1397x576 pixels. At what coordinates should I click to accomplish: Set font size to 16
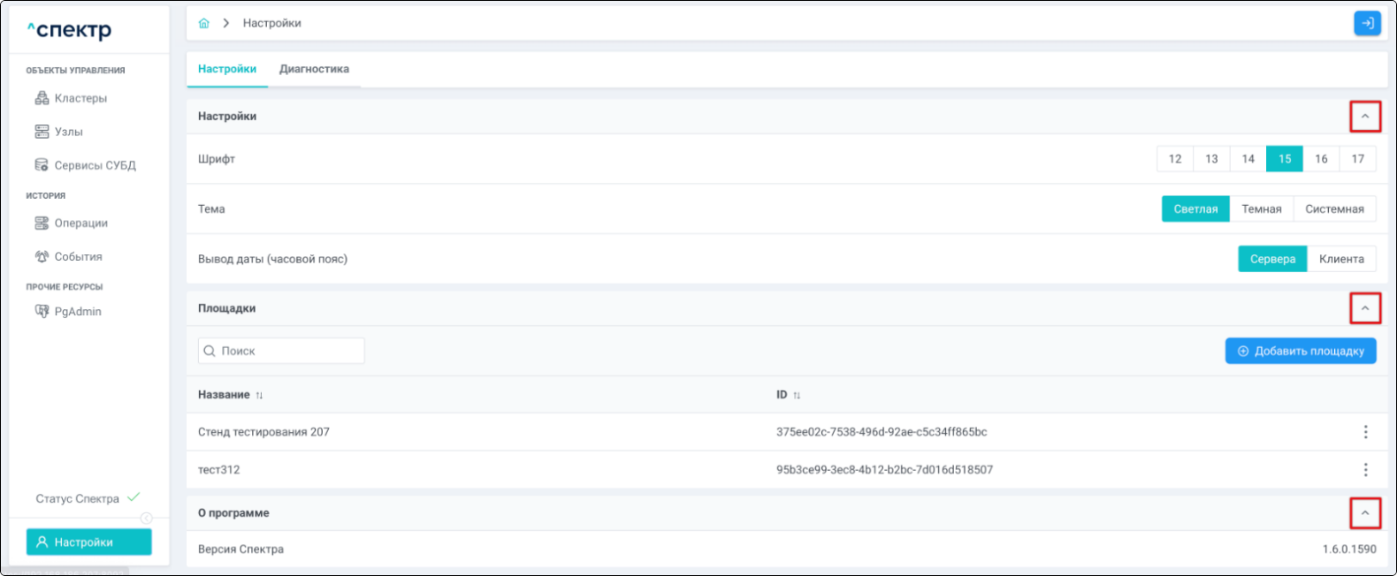[x=1321, y=159]
